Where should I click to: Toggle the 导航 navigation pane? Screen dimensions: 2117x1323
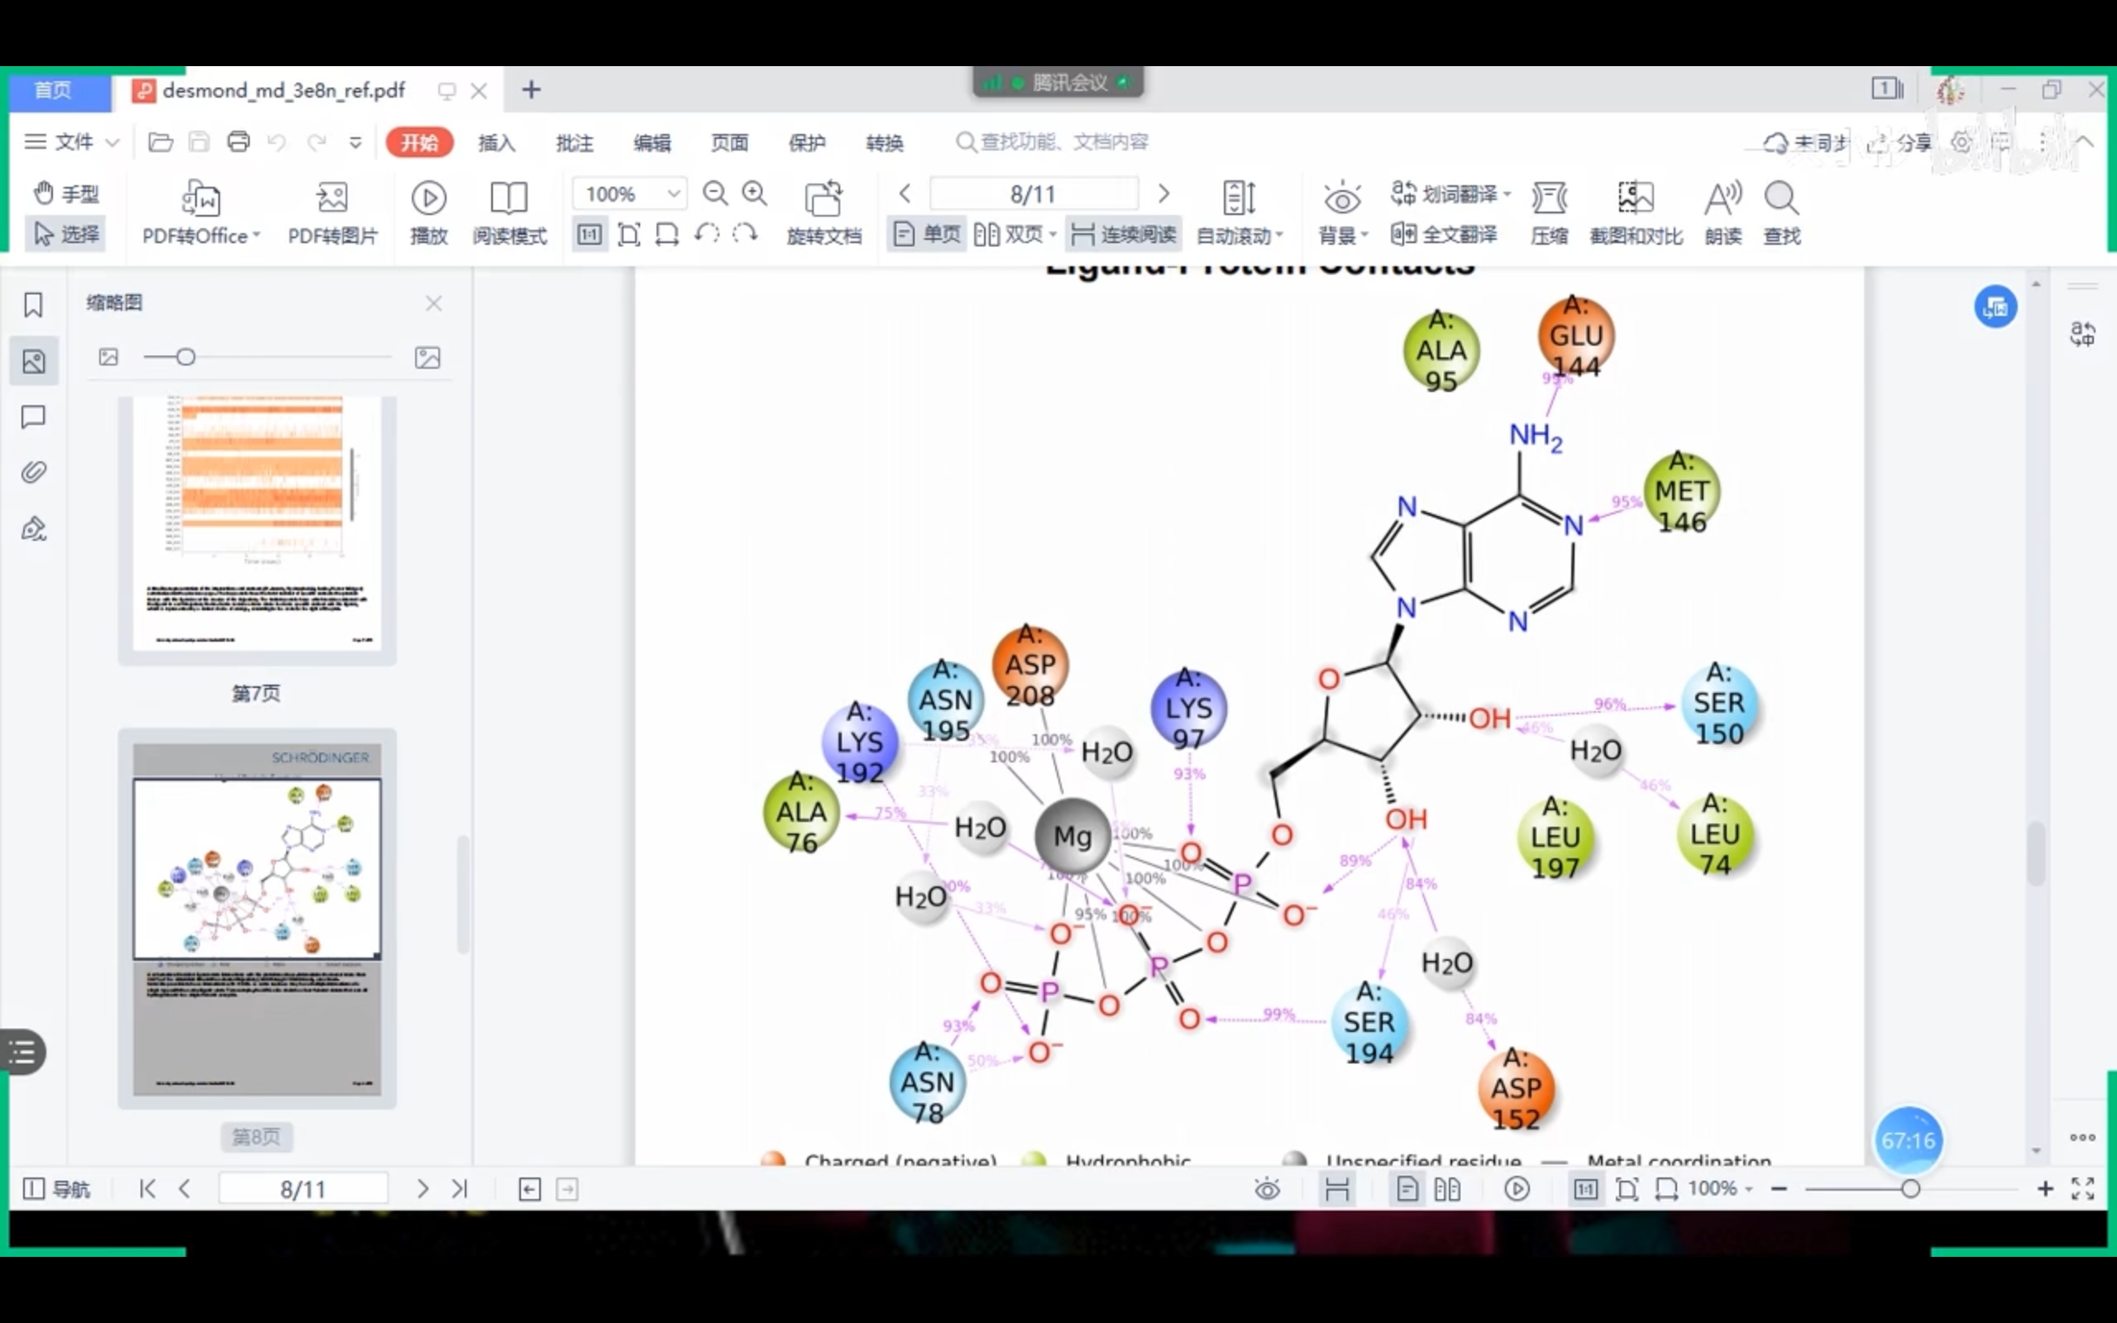tap(56, 1188)
